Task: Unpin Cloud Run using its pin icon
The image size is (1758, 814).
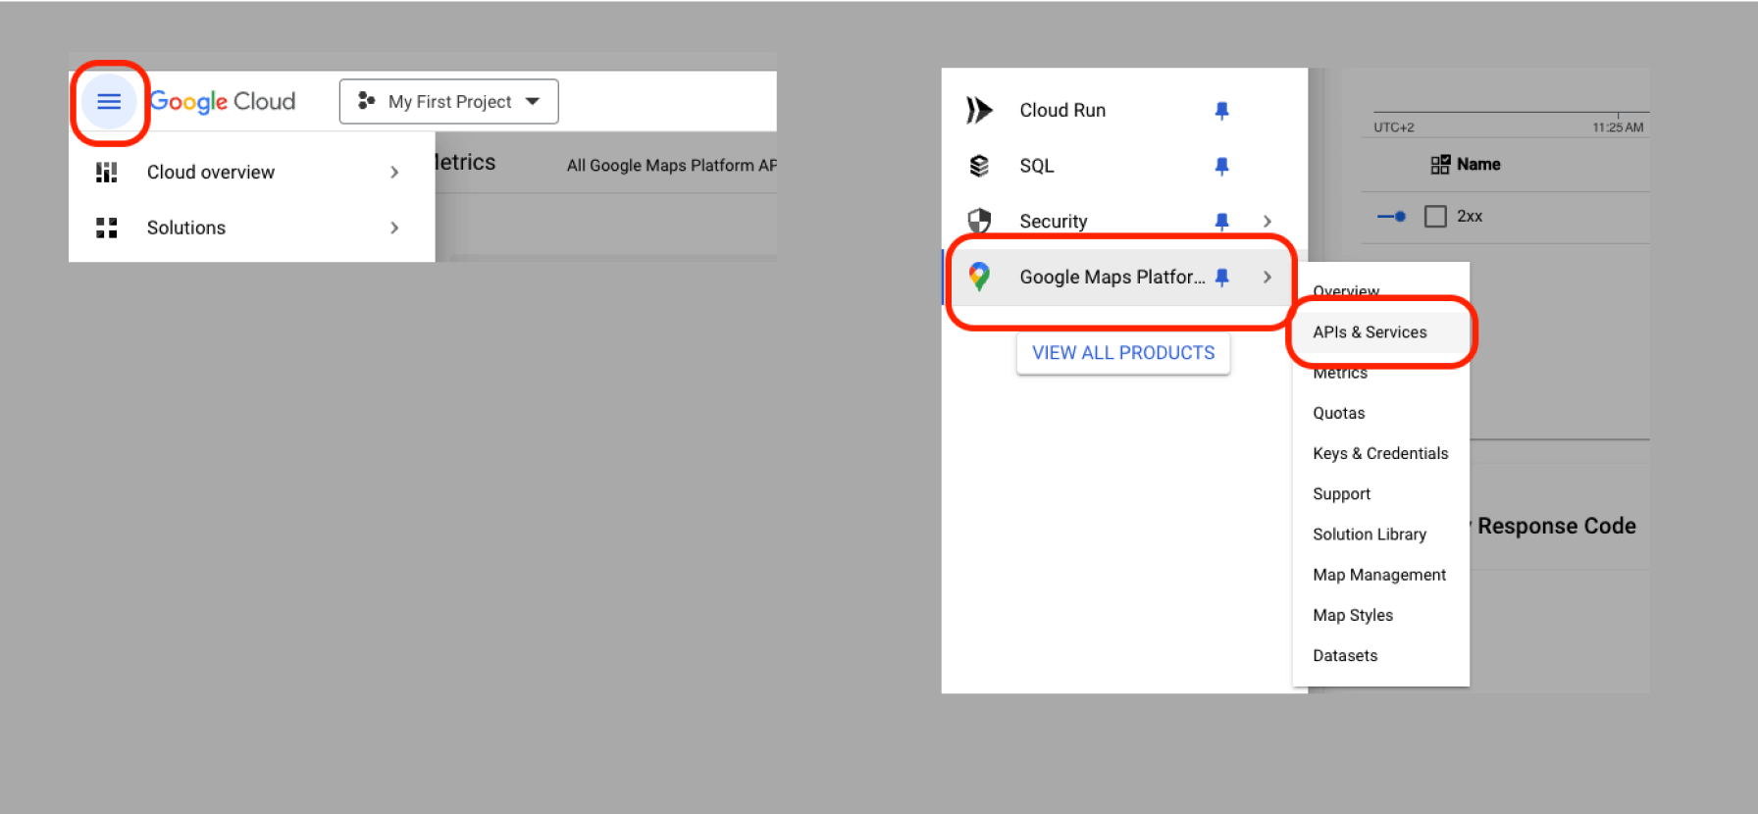Action: click(x=1222, y=111)
